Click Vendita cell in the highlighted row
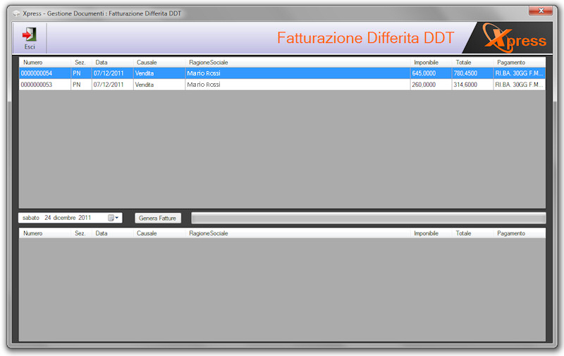The width and height of the screenshot is (564, 356). click(159, 73)
